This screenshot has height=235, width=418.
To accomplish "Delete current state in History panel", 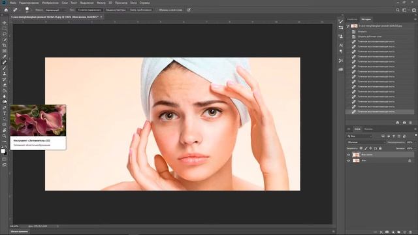I will 411,123.
